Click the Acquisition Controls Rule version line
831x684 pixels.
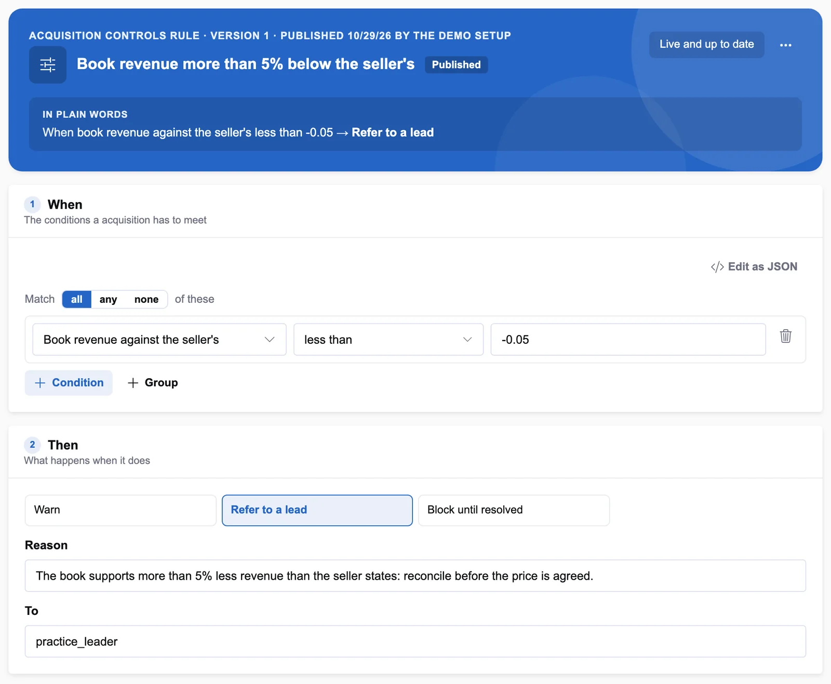[270, 36]
